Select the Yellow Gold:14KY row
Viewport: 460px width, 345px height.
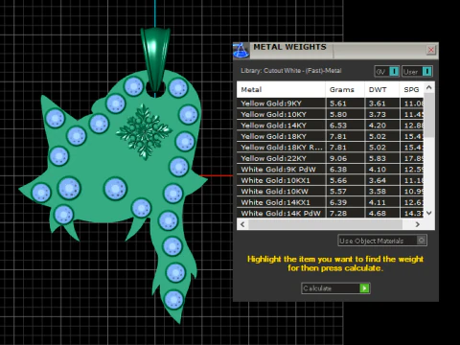[331, 126]
